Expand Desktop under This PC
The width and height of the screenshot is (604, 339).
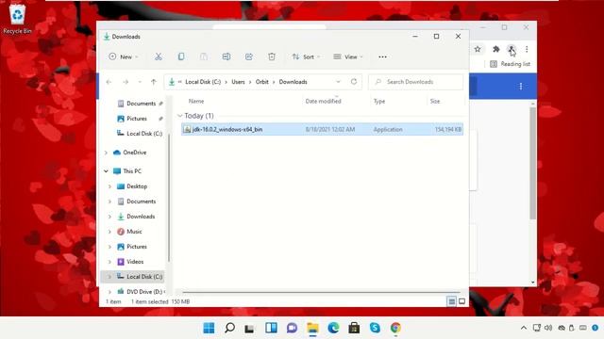pyautogui.click(x=109, y=186)
